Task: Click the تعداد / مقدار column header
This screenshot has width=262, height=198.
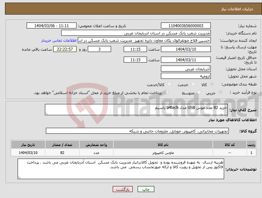Action: pyautogui.click(x=62, y=145)
